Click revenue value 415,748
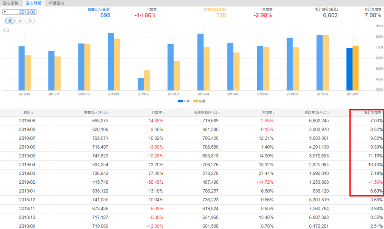 pos(100,182)
